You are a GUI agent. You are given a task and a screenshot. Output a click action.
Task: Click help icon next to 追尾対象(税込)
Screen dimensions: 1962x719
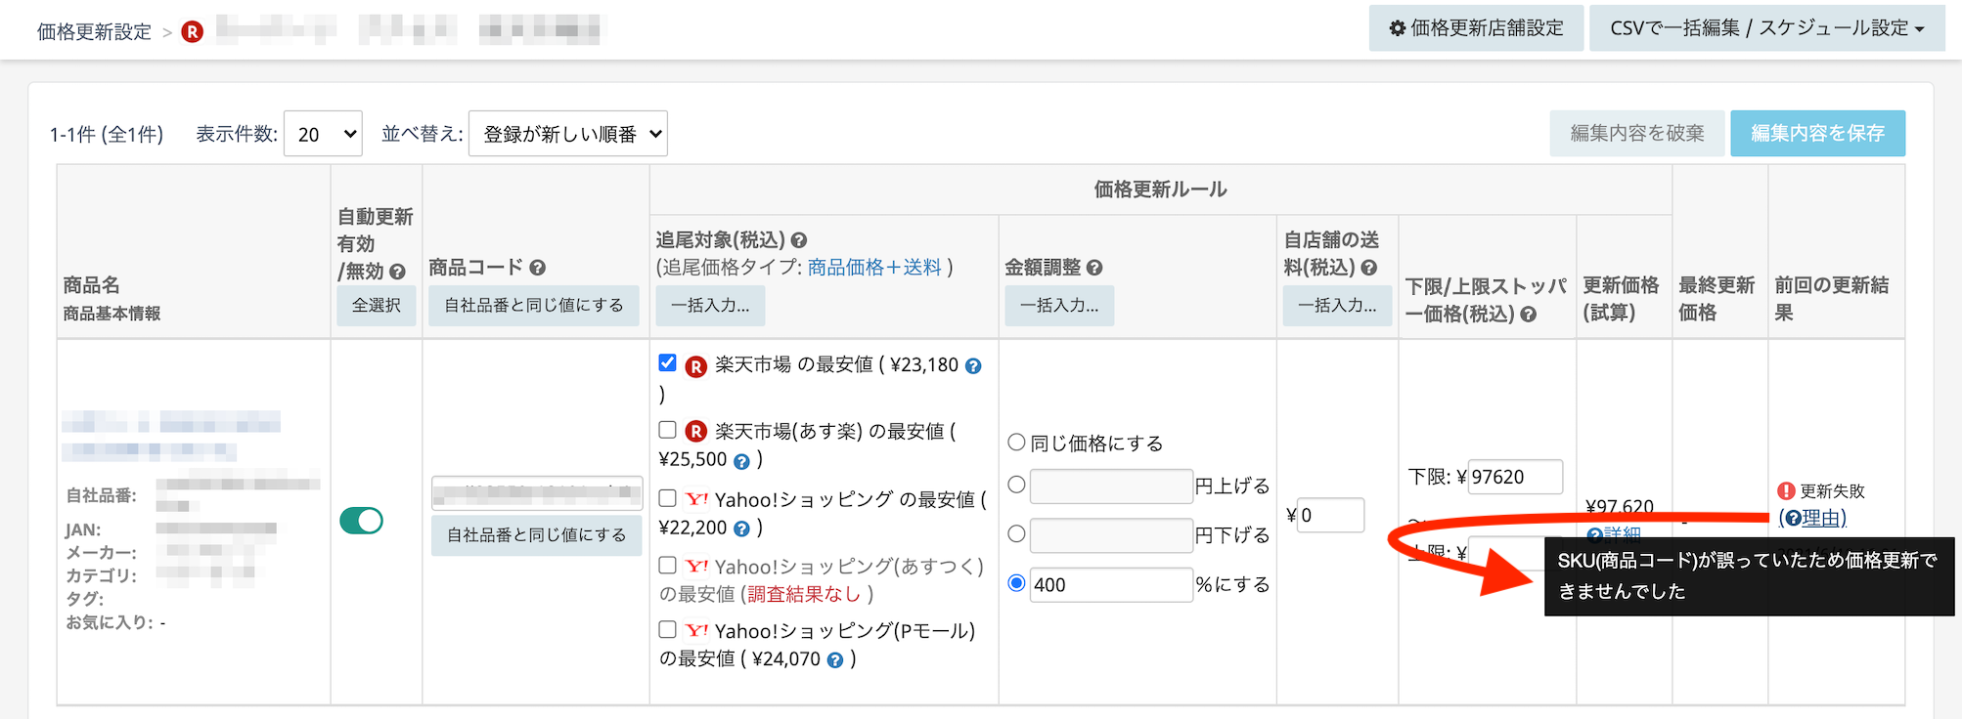(799, 240)
